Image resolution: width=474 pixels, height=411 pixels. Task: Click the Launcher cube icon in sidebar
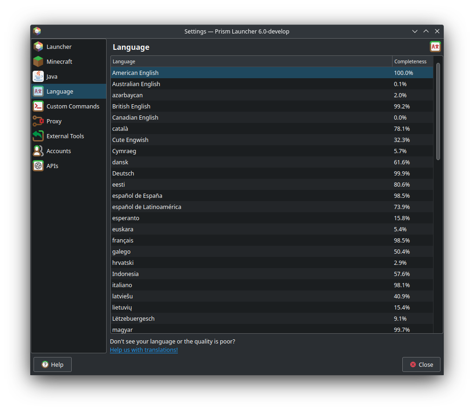pyautogui.click(x=38, y=47)
